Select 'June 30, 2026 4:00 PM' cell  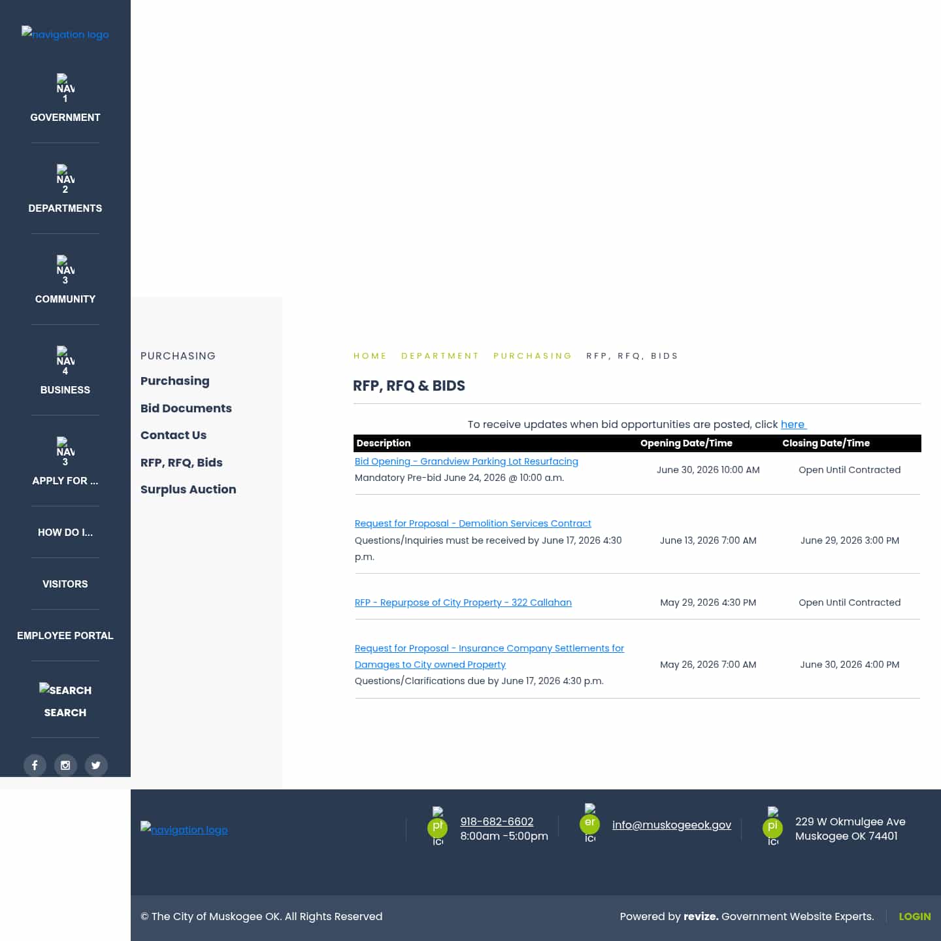click(x=850, y=665)
